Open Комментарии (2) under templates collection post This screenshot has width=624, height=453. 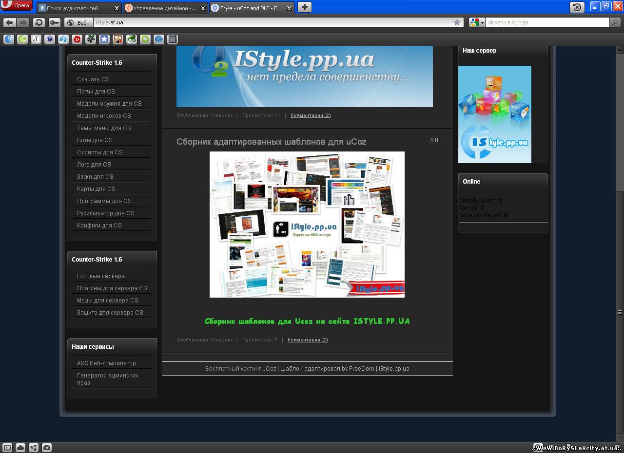click(308, 340)
